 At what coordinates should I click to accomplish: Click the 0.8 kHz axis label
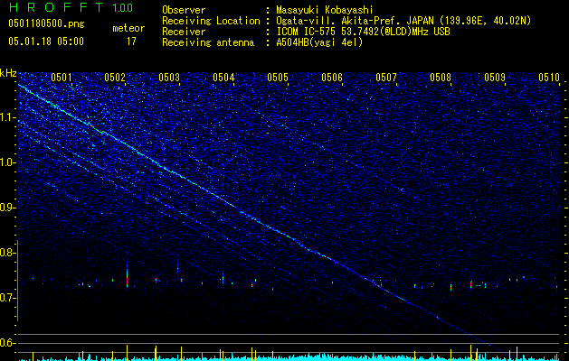tap(8, 253)
